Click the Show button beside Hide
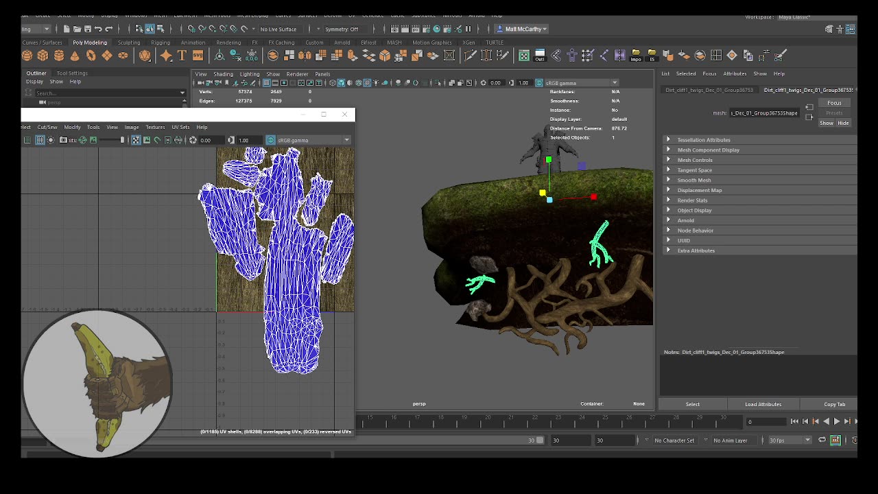 [827, 123]
